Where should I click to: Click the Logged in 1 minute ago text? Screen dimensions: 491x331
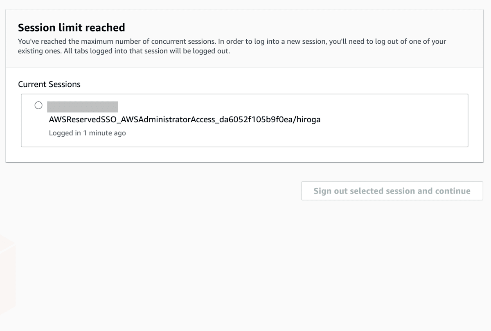coord(87,133)
